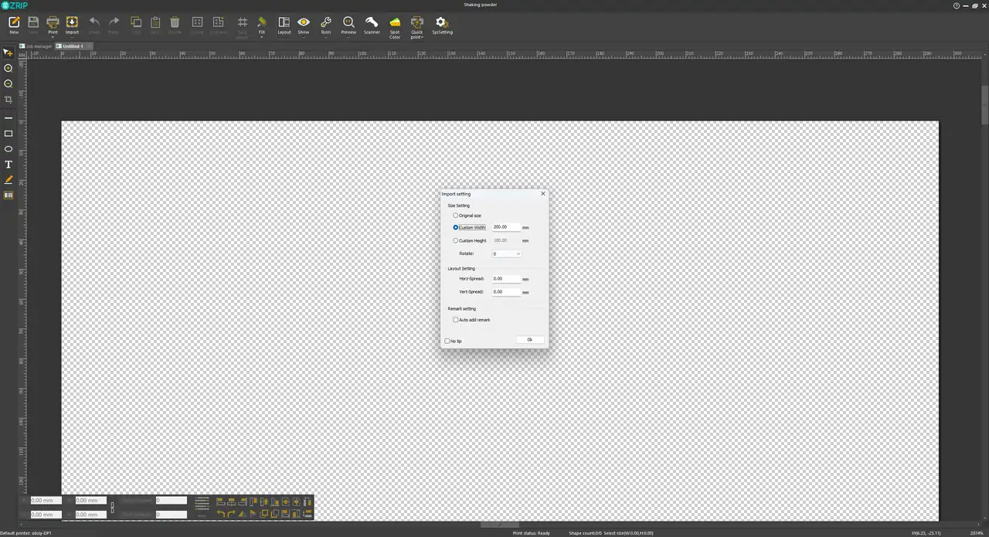Image resolution: width=989 pixels, height=537 pixels.
Task: Select the Original size radio button
Action: [x=456, y=216]
